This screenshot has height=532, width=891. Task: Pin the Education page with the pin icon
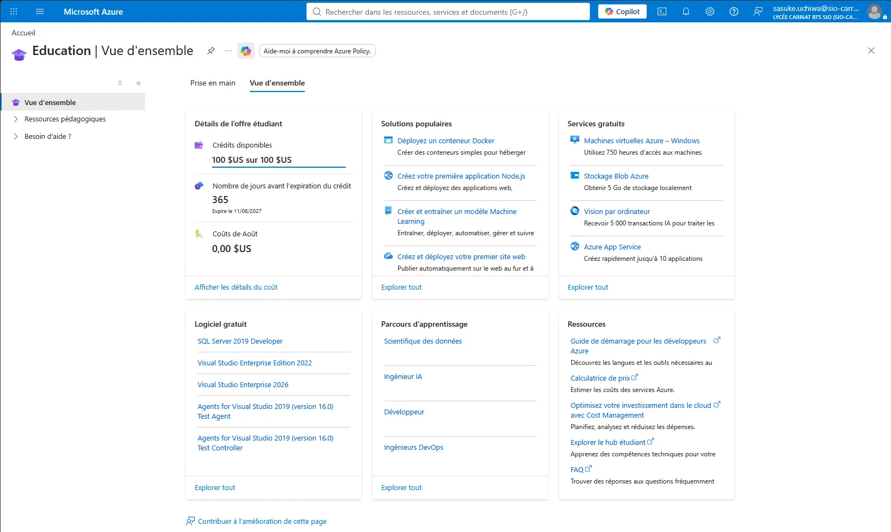[211, 51]
